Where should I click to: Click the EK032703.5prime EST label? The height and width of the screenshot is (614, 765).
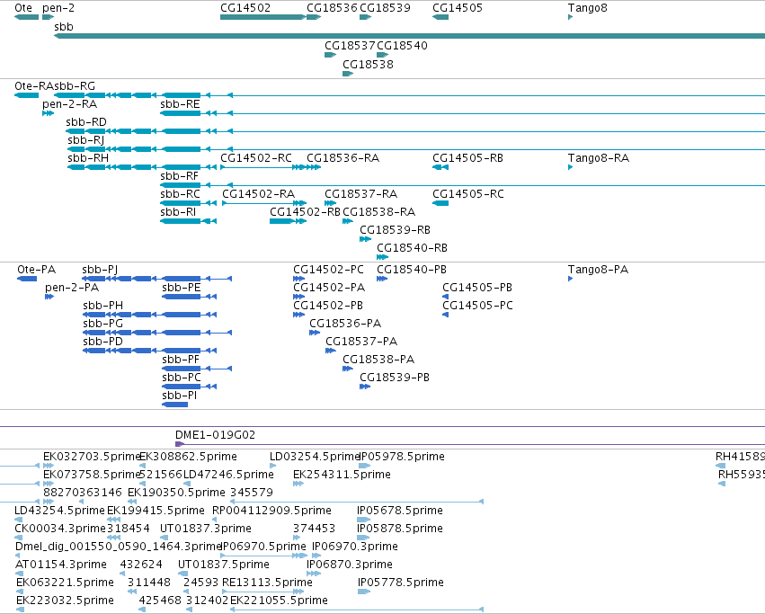tap(92, 457)
